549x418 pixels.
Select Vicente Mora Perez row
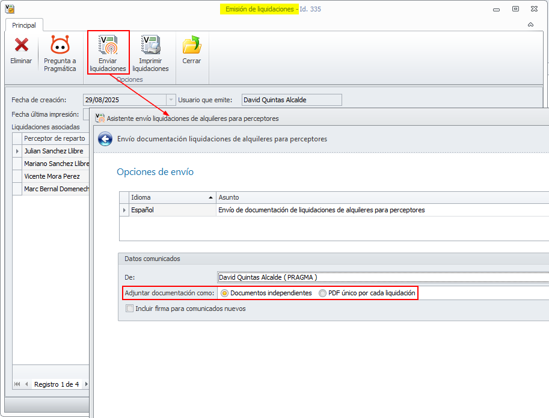(x=52, y=176)
